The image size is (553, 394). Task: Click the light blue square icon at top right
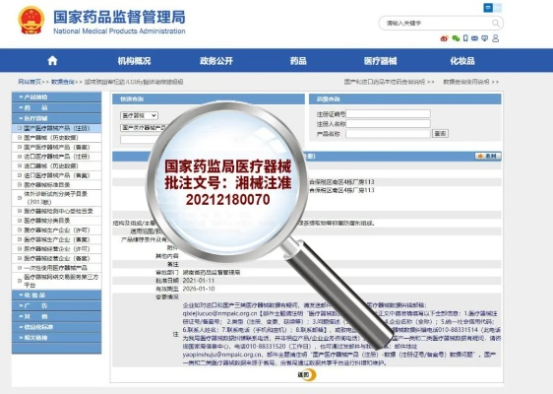[x=497, y=8]
